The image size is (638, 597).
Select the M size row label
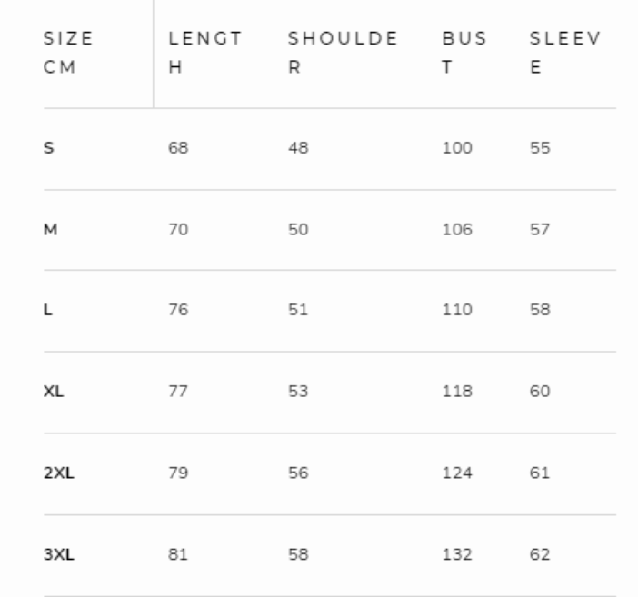tap(50, 230)
